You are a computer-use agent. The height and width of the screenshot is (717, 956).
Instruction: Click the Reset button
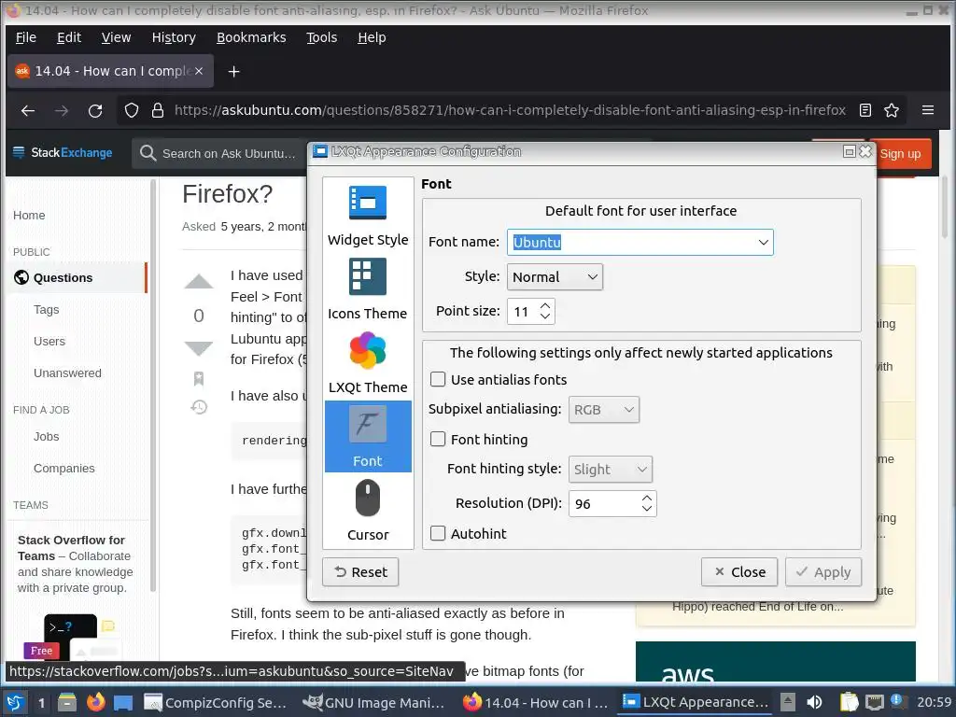click(x=360, y=572)
